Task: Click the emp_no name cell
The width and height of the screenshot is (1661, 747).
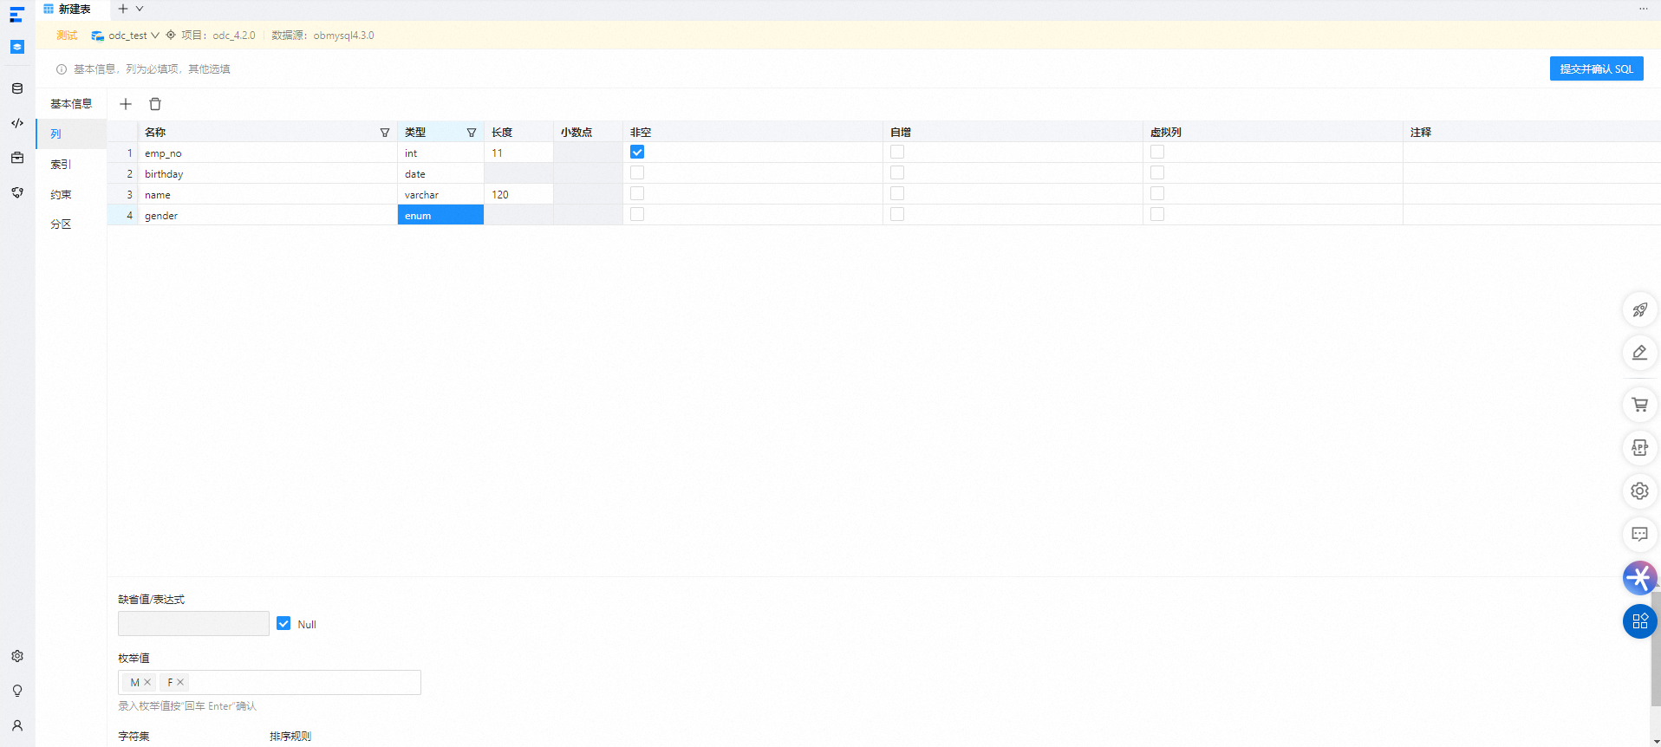Action: [268, 153]
